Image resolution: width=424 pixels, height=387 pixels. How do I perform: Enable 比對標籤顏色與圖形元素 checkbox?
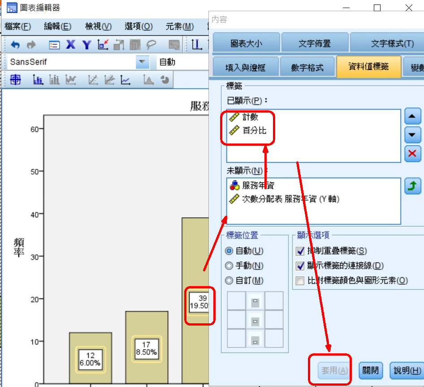click(300, 281)
